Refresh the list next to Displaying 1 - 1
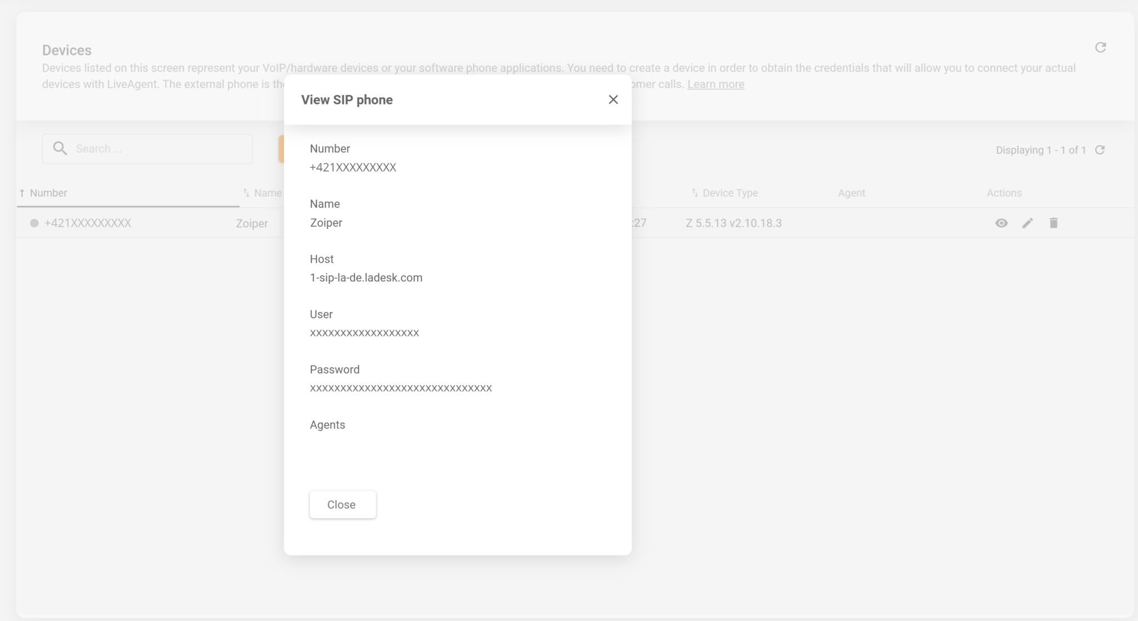The width and height of the screenshot is (1138, 621). (x=1100, y=150)
